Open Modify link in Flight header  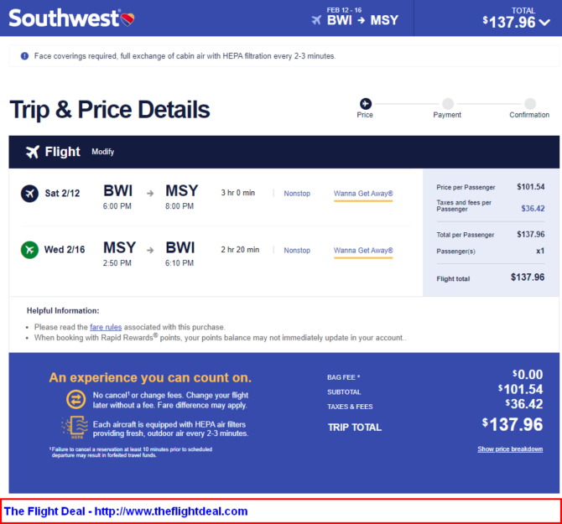[103, 152]
